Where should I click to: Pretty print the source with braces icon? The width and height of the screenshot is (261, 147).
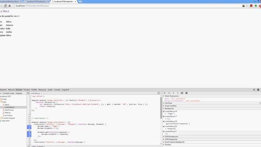[29, 146]
